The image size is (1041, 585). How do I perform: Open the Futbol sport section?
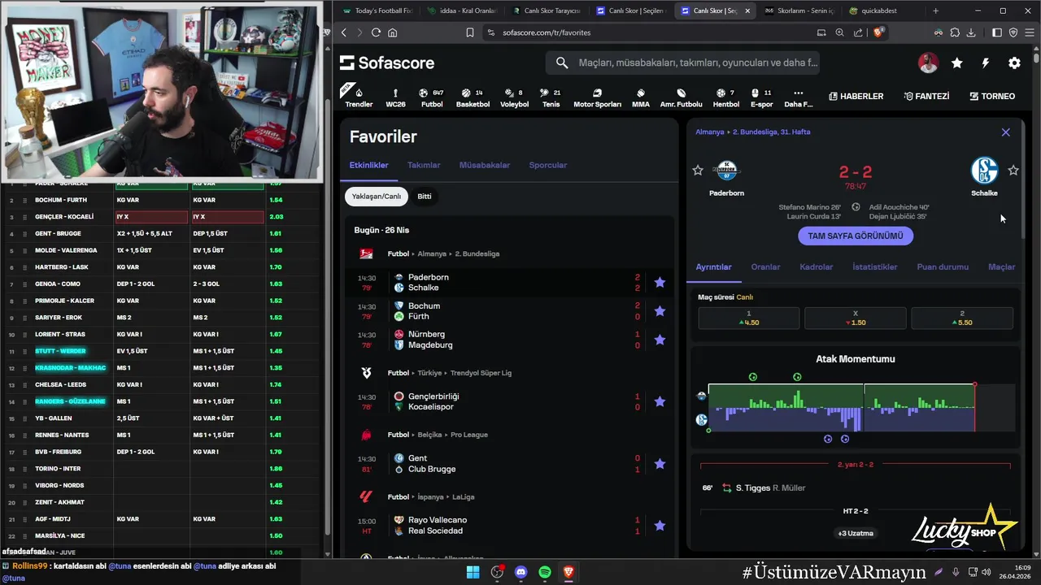coord(432,97)
